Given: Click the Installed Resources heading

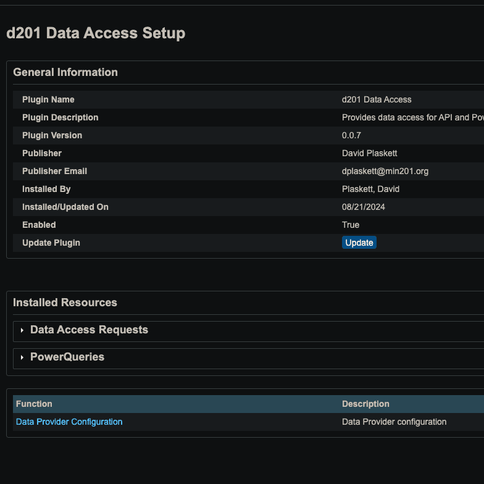Looking at the screenshot, I should 65,302.
